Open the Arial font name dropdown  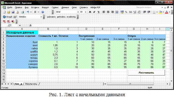pos(78,12)
